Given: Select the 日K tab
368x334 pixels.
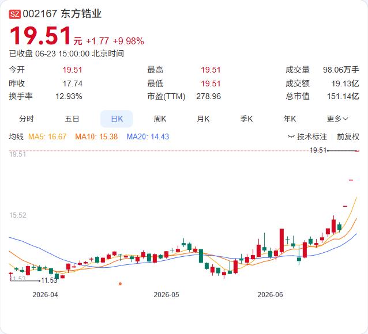Looking at the screenshot, I should (117, 119).
